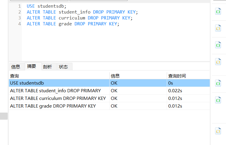Click the middle orange code snippet icon

pos(218,62)
